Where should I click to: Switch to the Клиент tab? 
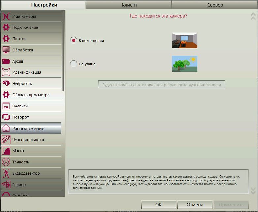tap(129, 5)
